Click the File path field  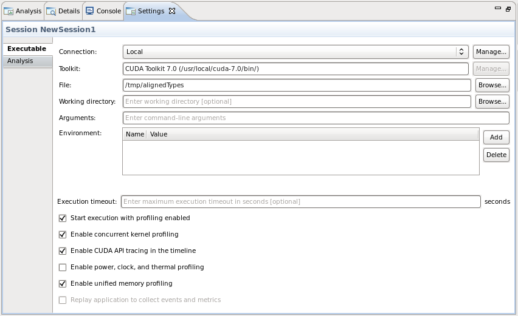[x=297, y=85]
